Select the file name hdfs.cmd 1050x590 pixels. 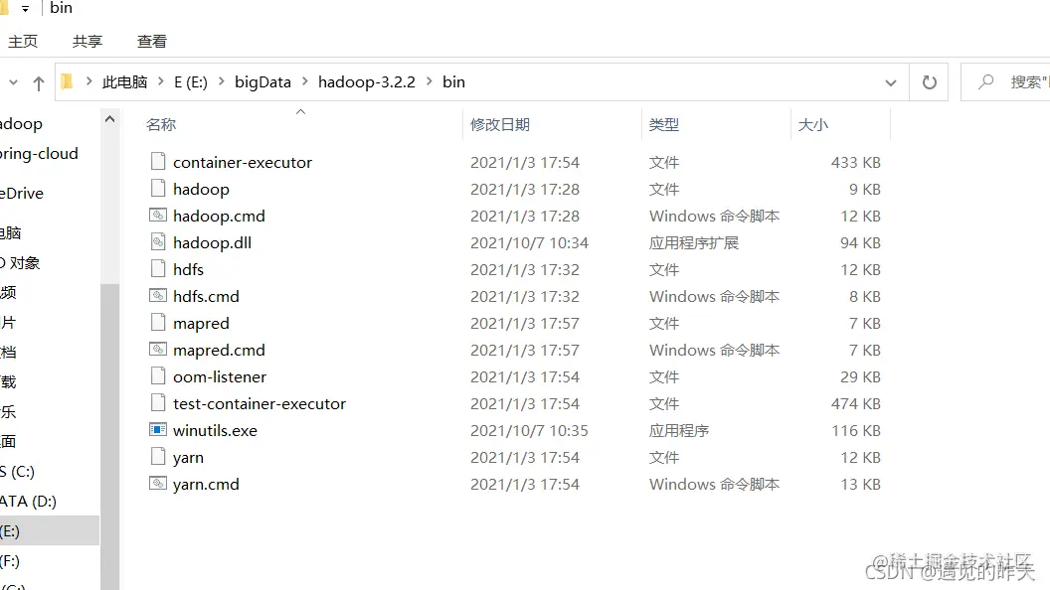pyautogui.click(x=206, y=296)
